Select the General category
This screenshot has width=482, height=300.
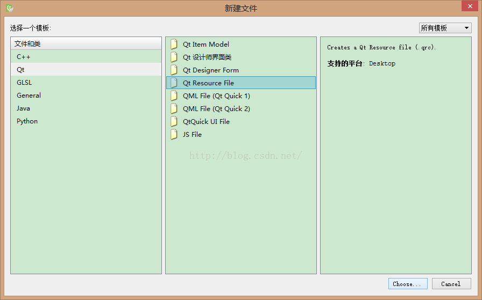pyautogui.click(x=86, y=96)
